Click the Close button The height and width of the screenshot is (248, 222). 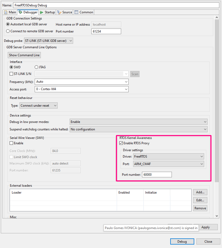coord(208,242)
